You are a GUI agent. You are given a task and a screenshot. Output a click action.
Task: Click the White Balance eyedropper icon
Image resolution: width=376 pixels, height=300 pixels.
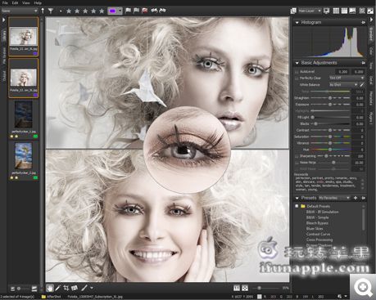tap(361, 85)
